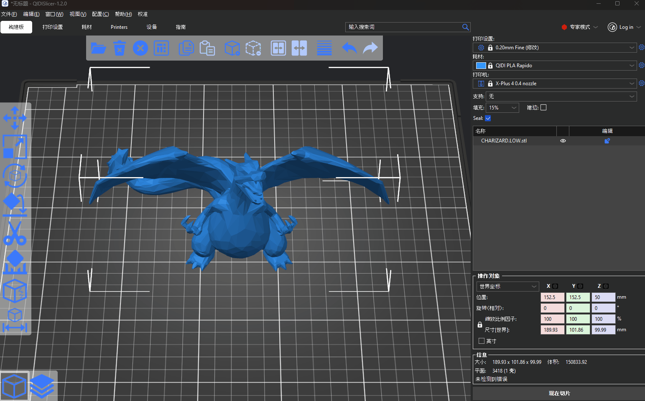Click the Delete trash can icon

pyautogui.click(x=120, y=48)
